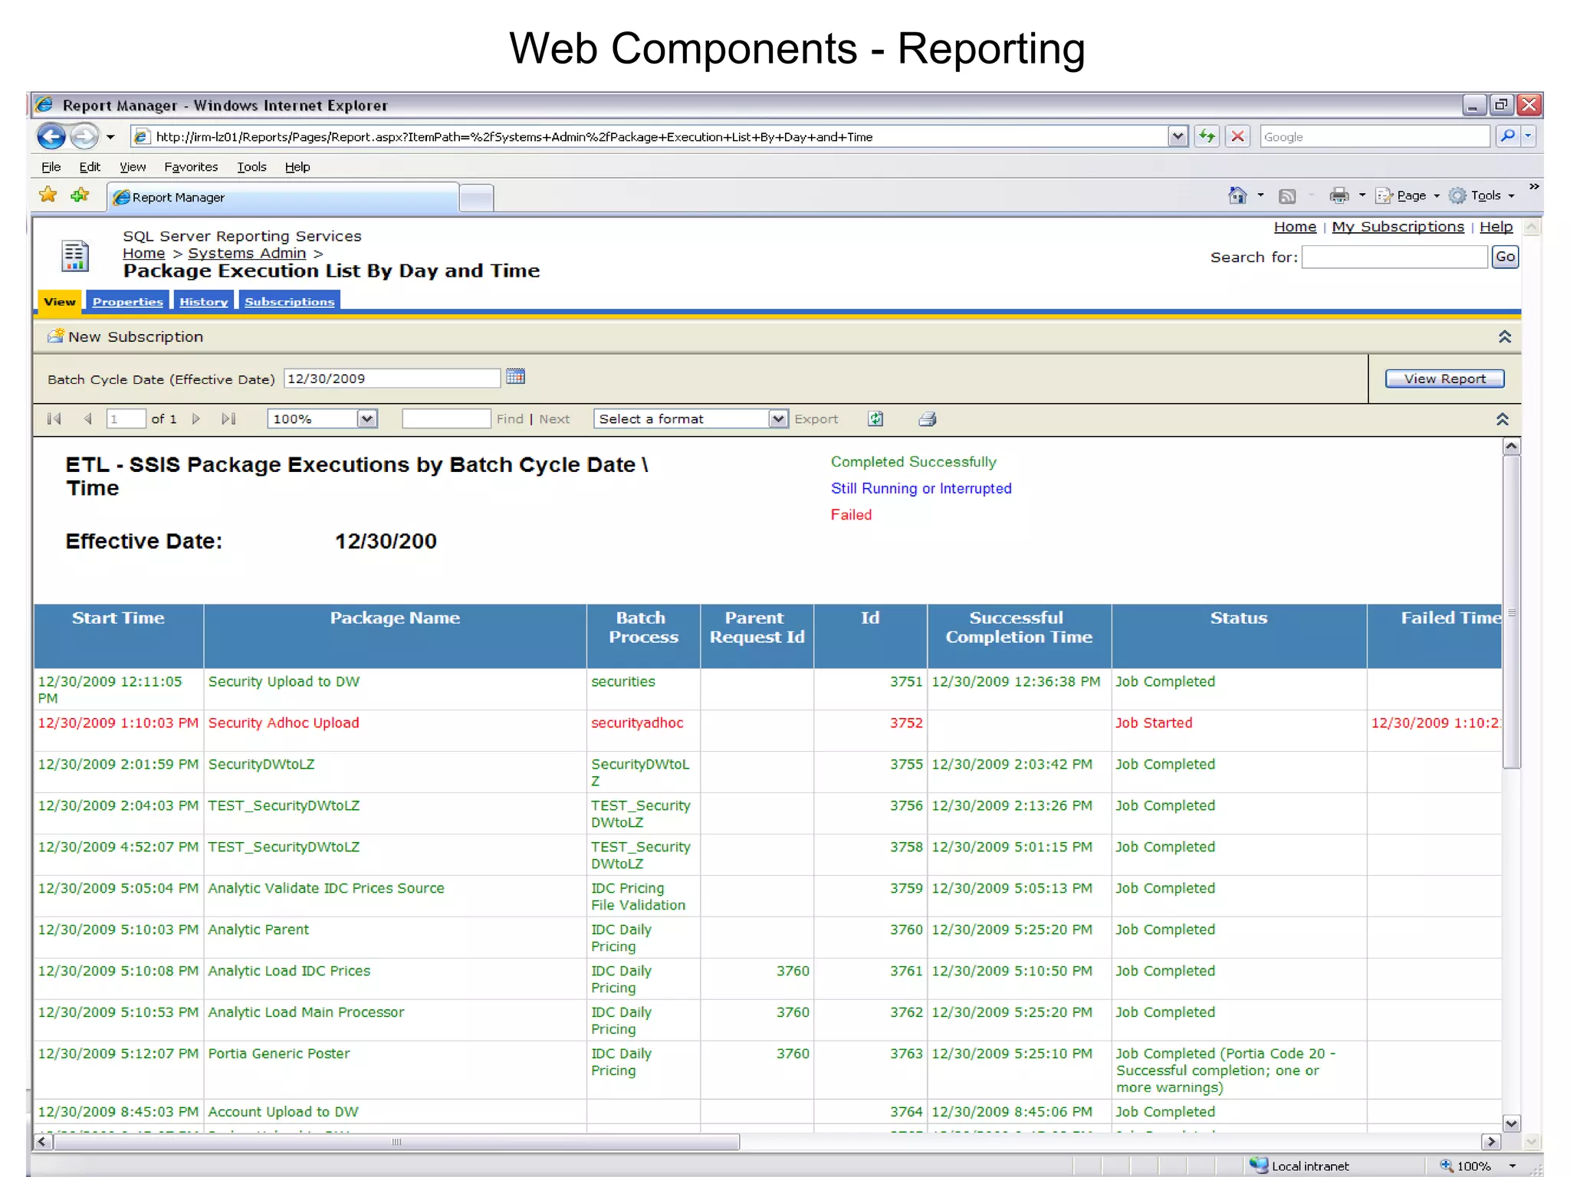Click the RSS feeds icon

1287,196
